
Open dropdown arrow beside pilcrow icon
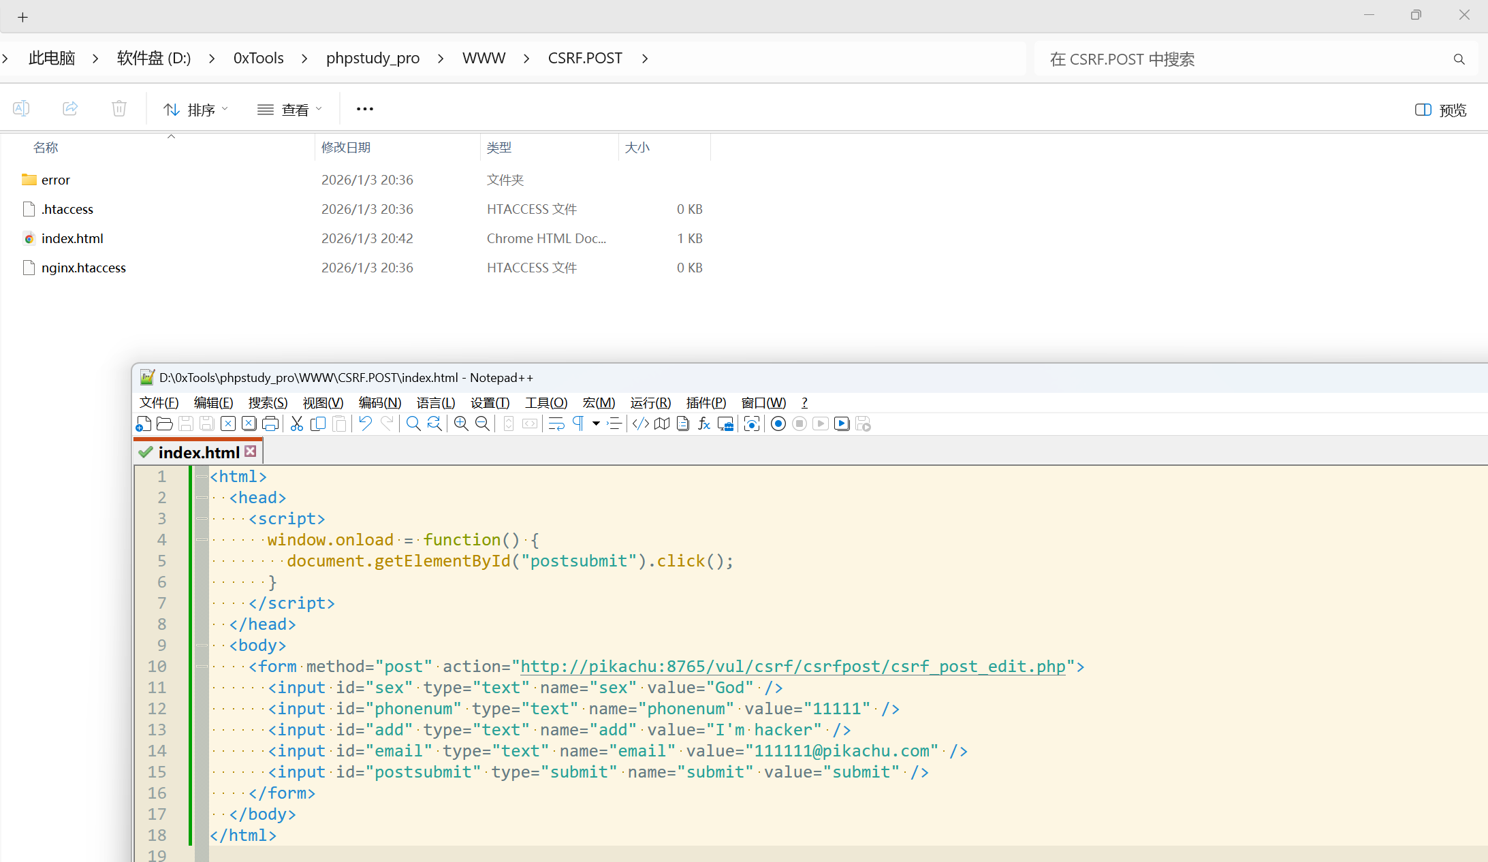tap(596, 424)
